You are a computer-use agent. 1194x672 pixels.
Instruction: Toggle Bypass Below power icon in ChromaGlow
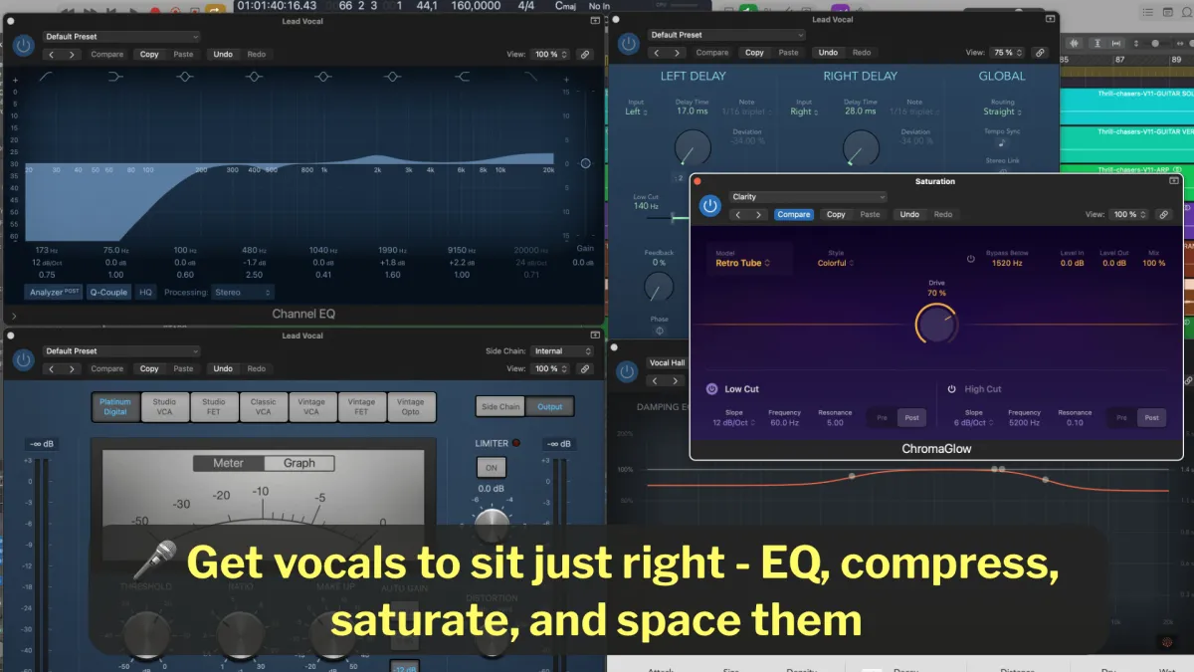(x=971, y=258)
